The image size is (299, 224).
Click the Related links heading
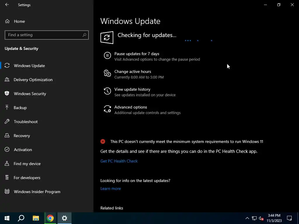[x=112, y=208]
